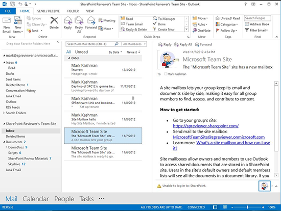Run the To Manager quick step
This screenshot has height=211, width=281.
coord(164,18)
